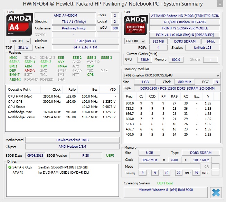Select the SanDisk SDSSDHP128G drive entry
The height and width of the screenshot is (202, 226).
[x=63, y=167]
